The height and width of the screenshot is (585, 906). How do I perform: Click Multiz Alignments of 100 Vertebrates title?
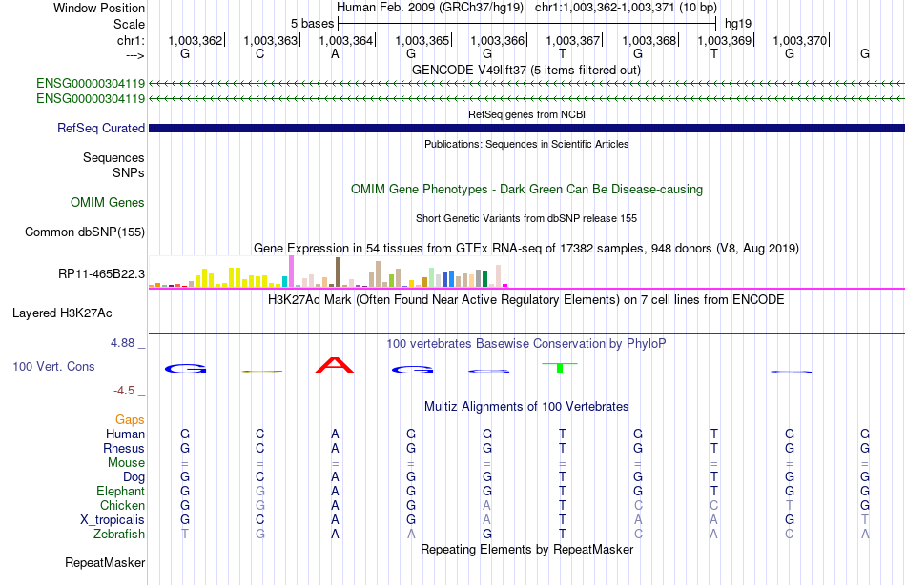point(526,407)
